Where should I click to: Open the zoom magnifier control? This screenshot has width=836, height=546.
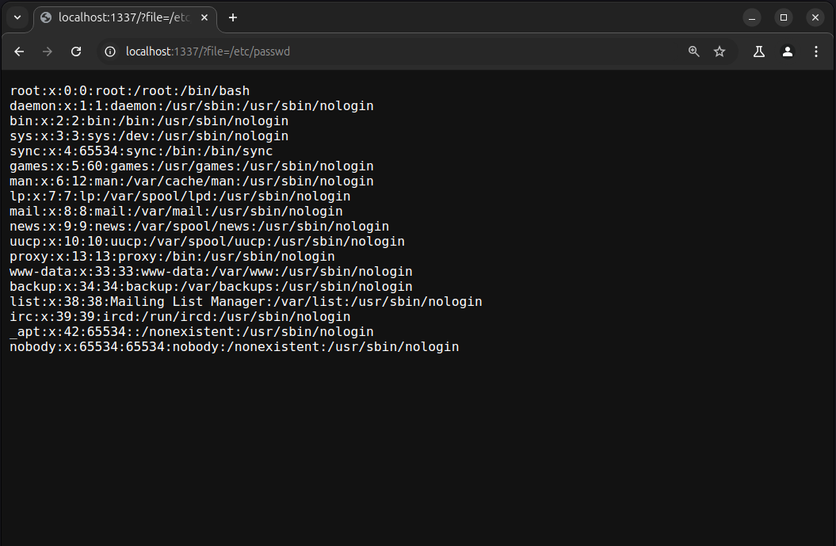click(x=694, y=52)
